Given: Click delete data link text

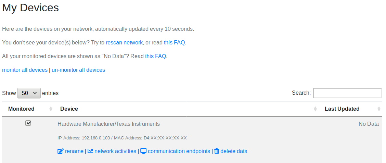Looking at the screenshot, I should tap(234, 151).
